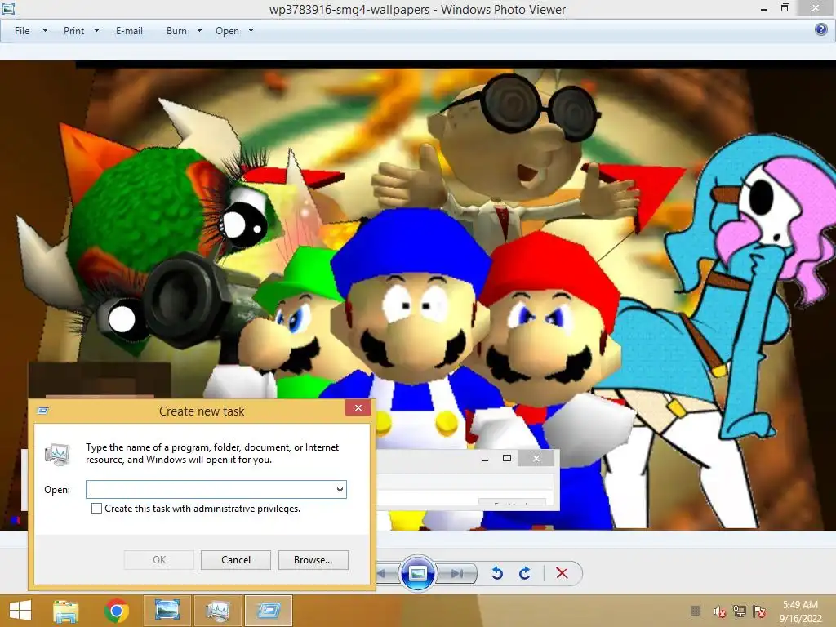Click the touch keyboard tray icon

pos(696,611)
